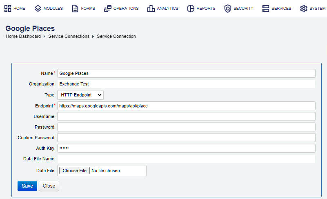Click Service Connection breadcrumb
The image size is (327, 199).
116,36
